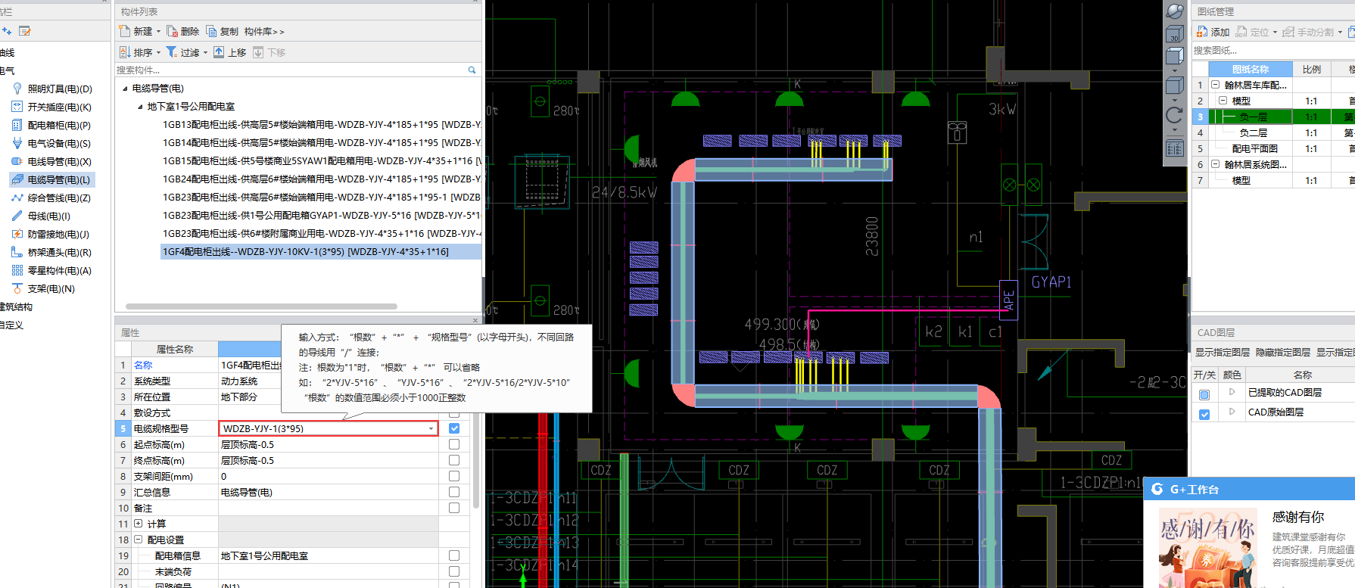
Task: Select the 支架(电)(N) bracket icon
Action: [17, 288]
